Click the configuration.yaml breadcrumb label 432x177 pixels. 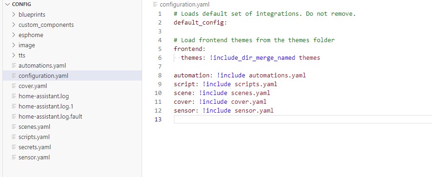pyautogui.click(x=184, y=4)
